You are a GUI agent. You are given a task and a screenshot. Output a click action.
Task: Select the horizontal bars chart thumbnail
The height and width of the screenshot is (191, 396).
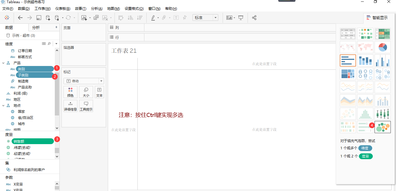click(x=348, y=60)
